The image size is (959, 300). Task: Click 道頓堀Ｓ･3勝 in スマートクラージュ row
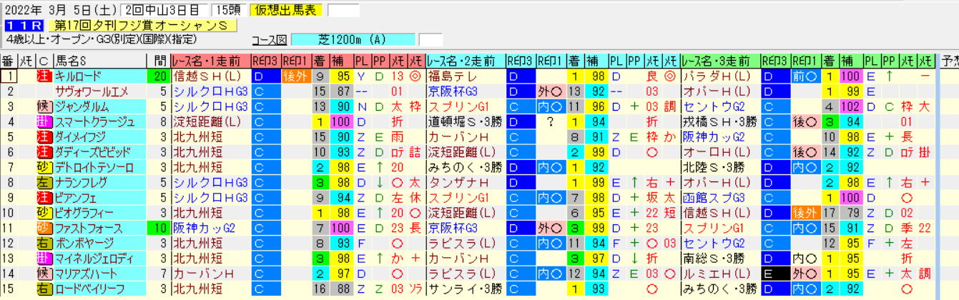point(466,121)
